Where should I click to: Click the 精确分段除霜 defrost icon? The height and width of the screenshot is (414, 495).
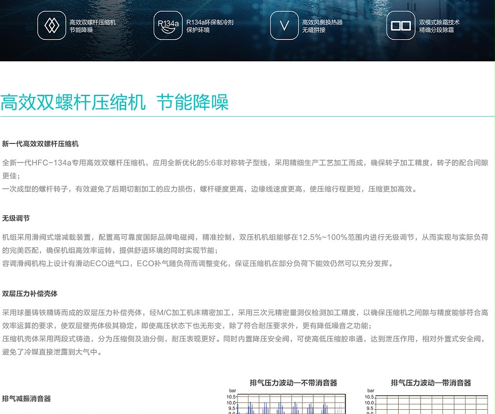(x=436, y=29)
